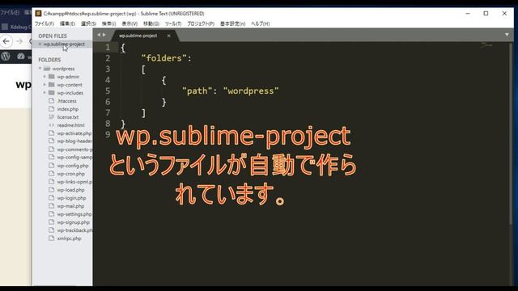Image resolution: width=518 pixels, height=291 pixels.
Task: Click the wp-content folder icon
Action: click(x=52, y=85)
